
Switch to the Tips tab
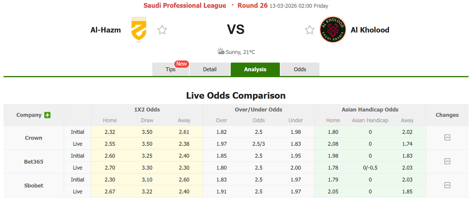pos(170,69)
